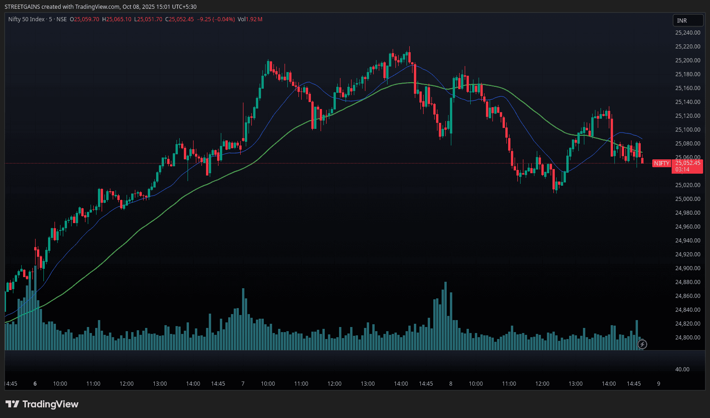Click the 25,240.00 label at top of price axis
The width and height of the screenshot is (710, 418).
[x=687, y=33]
